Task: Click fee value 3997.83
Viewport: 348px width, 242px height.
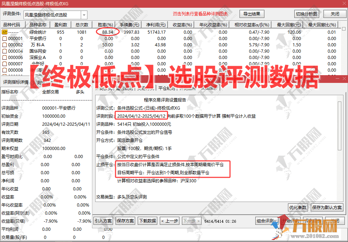Action: point(131,32)
